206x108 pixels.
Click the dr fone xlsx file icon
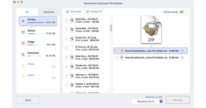click(72, 48)
